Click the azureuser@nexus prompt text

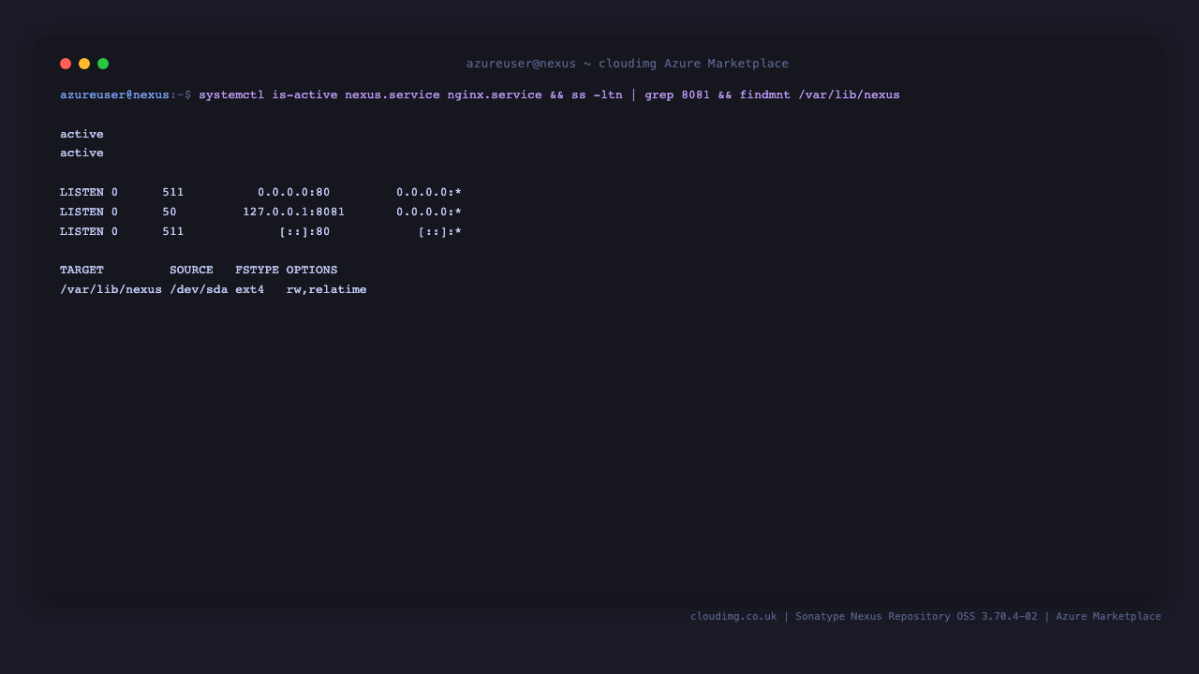pos(114,95)
